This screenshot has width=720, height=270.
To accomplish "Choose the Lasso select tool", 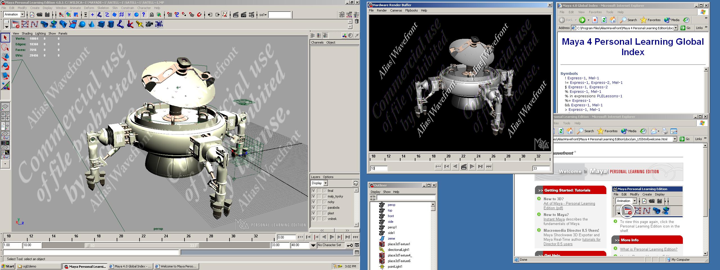I will click(5, 47).
